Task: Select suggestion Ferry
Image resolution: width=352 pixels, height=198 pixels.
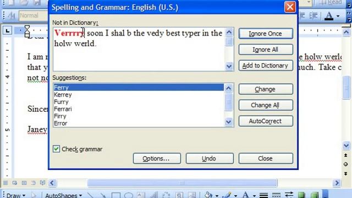Action: 139,87
